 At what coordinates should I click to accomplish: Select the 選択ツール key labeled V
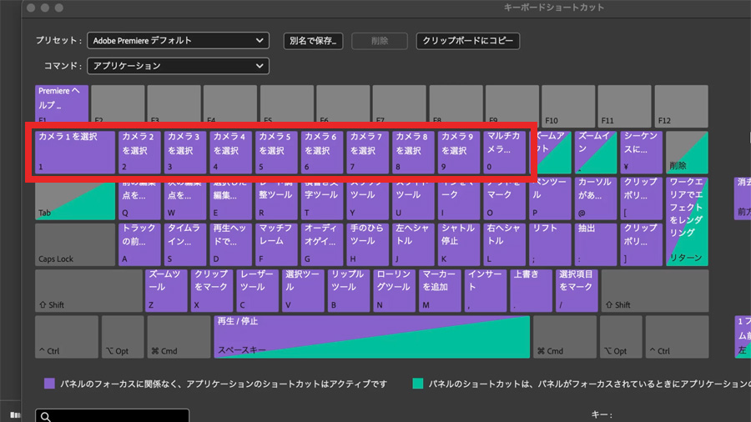coord(303,290)
